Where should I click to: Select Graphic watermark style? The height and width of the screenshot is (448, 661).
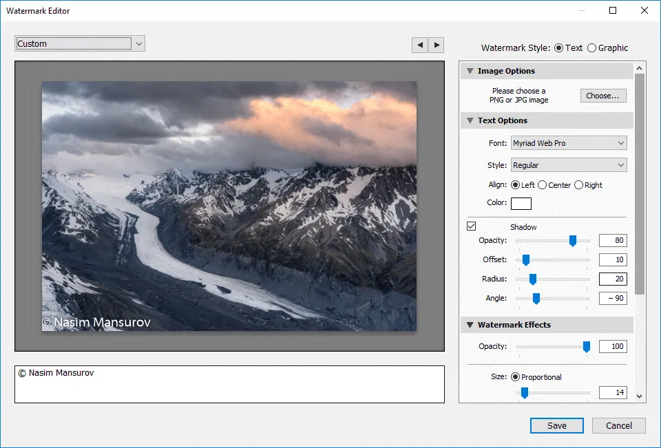coord(592,48)
